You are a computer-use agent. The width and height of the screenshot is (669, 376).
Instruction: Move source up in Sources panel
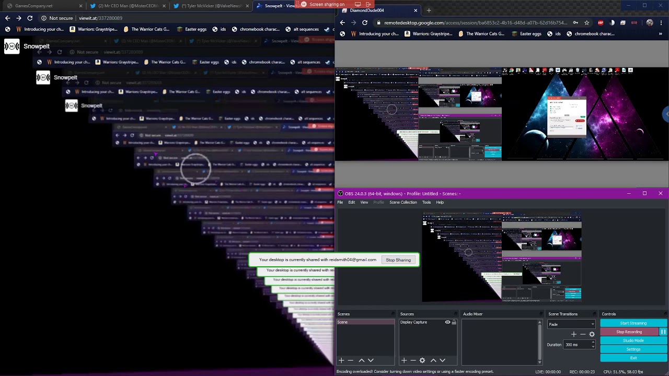tap(433, 360)
